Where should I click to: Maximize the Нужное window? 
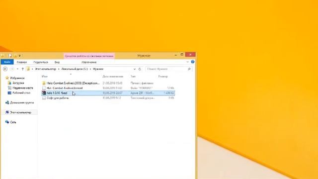(x=182, y=55)
